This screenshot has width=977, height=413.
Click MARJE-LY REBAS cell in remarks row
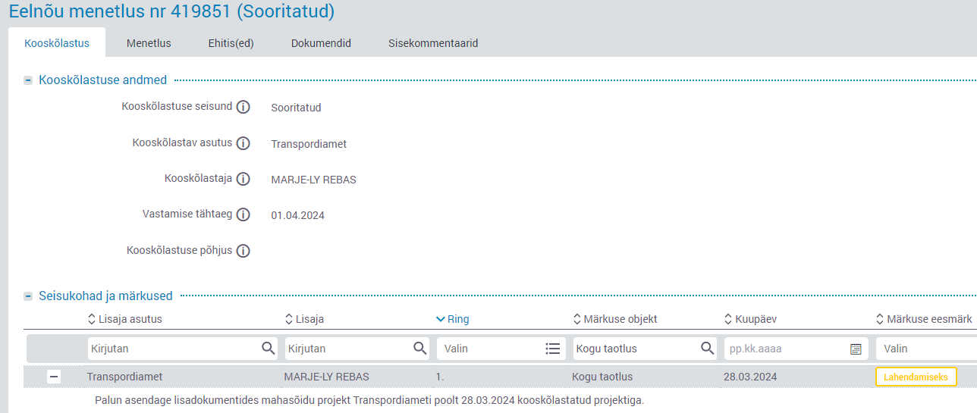pyautogui.click(x=327, y=377)
